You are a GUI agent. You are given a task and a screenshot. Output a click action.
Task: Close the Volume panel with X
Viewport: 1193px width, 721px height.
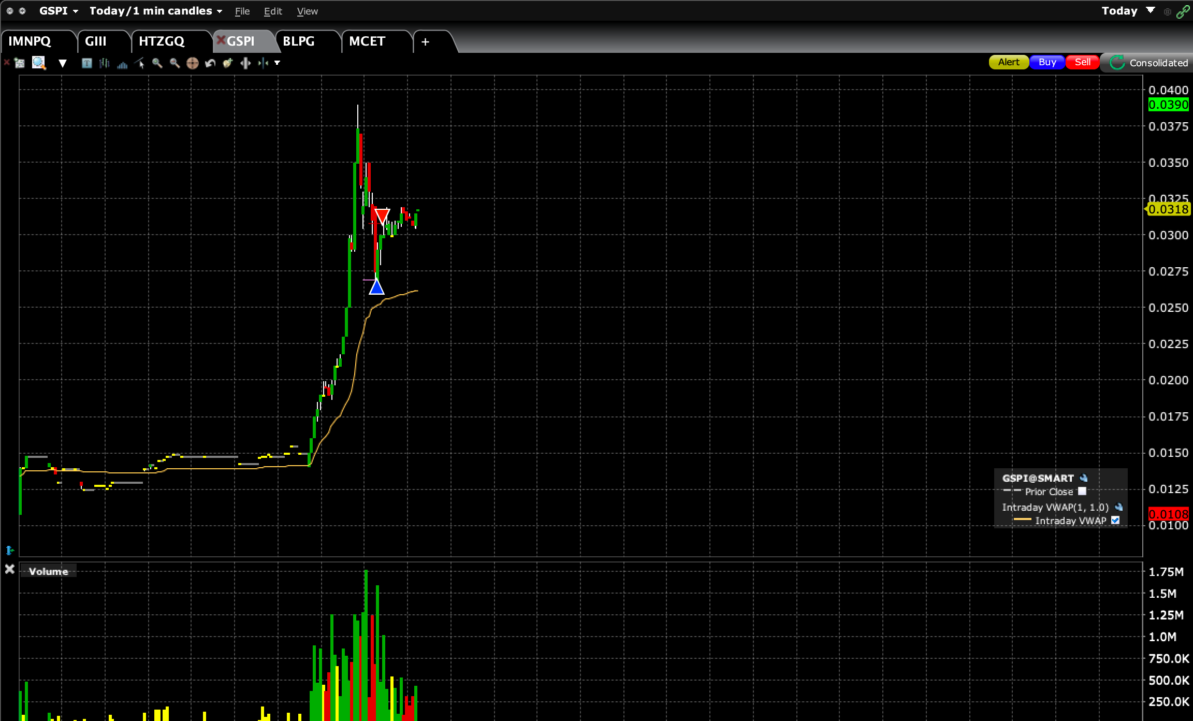[x=9, y=569]
